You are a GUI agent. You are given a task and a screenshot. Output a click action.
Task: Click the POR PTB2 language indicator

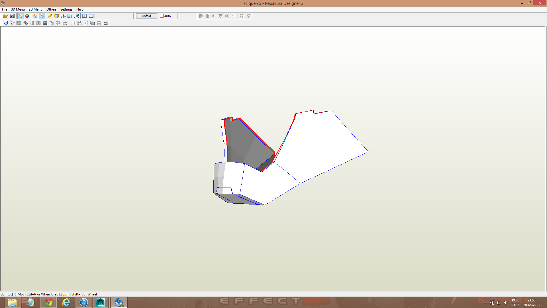coord(515,303)
